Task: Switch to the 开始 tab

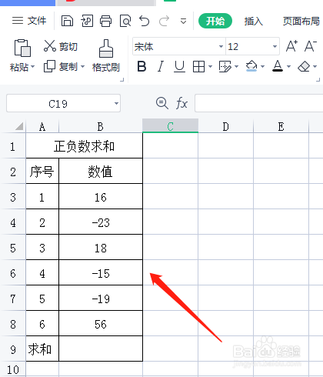Action: pos(215,21)
